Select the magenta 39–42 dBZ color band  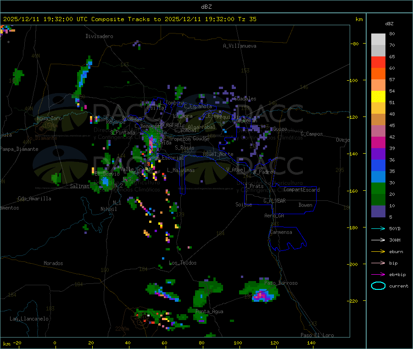click(x=378, y=142)
